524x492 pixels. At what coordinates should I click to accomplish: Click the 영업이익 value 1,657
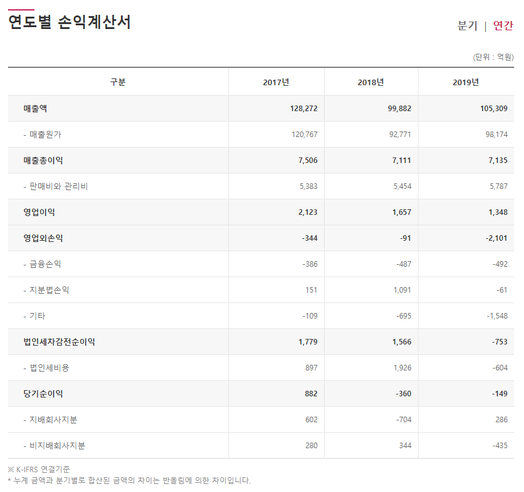click(x=402, y=212)
